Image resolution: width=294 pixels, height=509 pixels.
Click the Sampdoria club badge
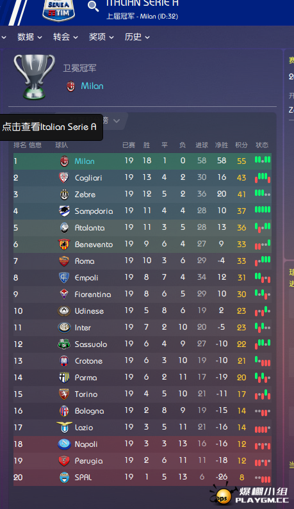point(64,211)
